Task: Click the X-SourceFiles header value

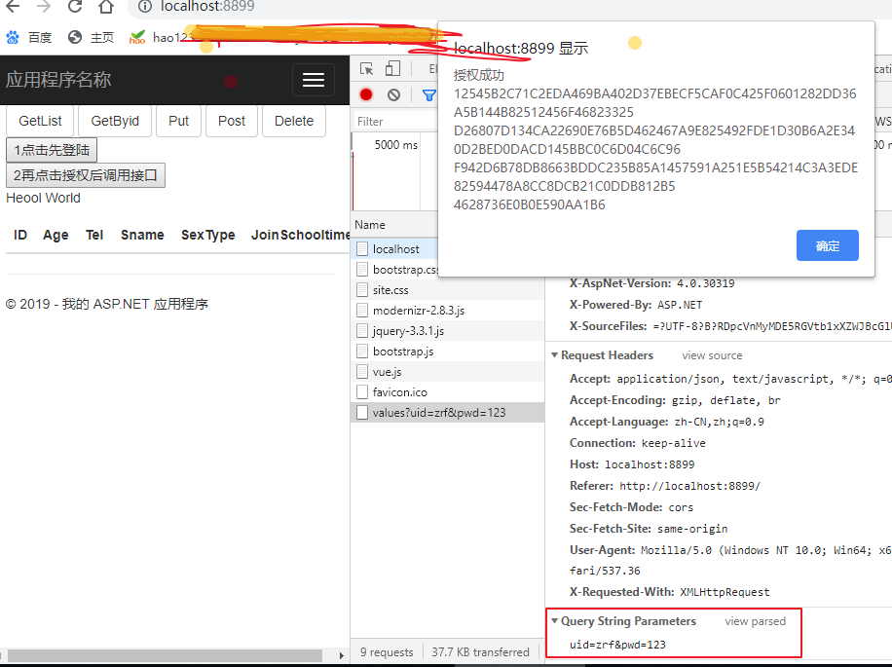Action: coord(772,326)
